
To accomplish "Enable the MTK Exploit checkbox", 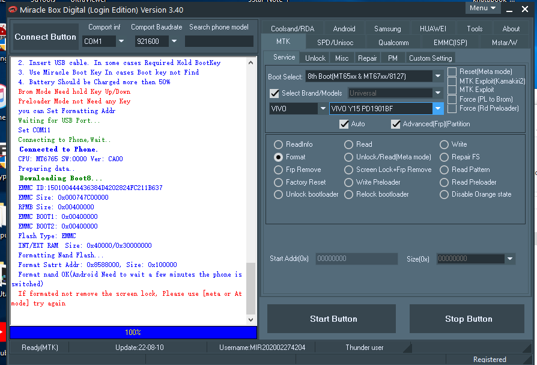I will click(x=452, y=90).
